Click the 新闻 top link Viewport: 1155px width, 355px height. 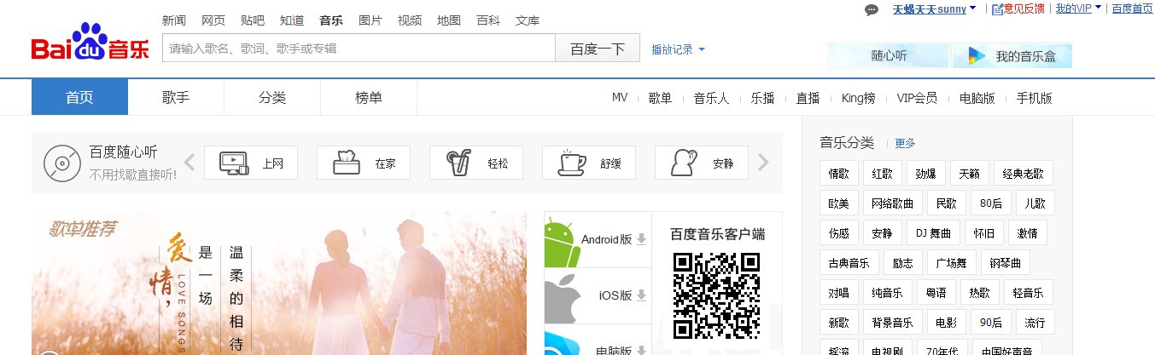tap(174, 20)
